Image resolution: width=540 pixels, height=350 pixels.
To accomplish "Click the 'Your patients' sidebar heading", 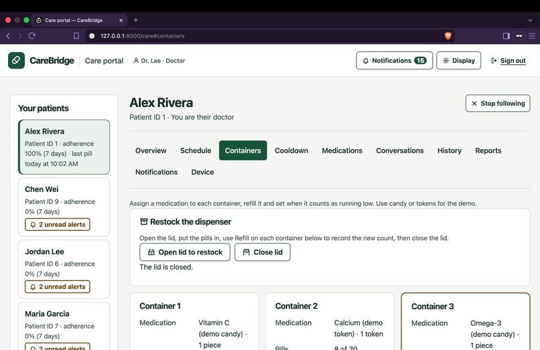I will (x=44, y=108).
